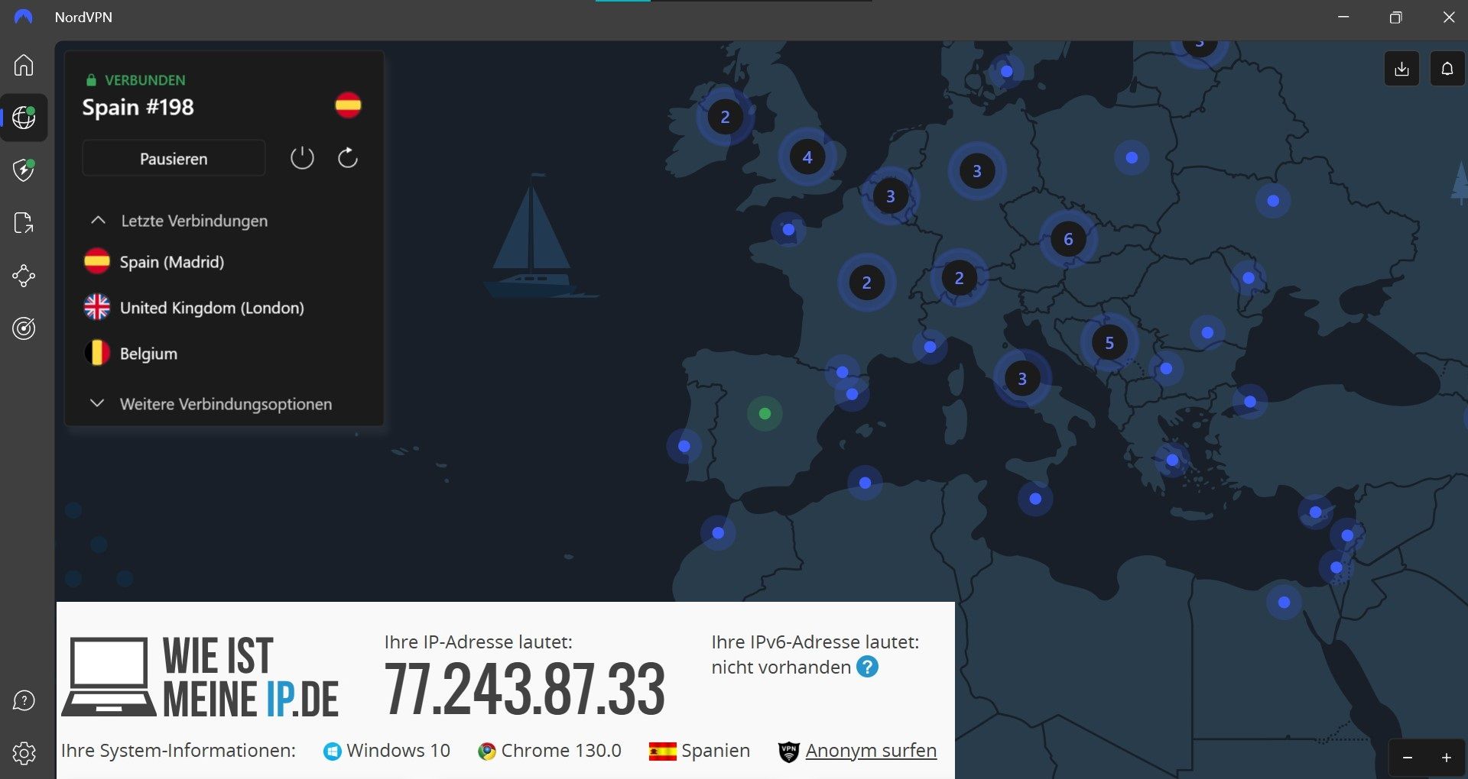The image size is (1468, 779).
Task: Click the Spanien country label
Action: coord(715,751)
